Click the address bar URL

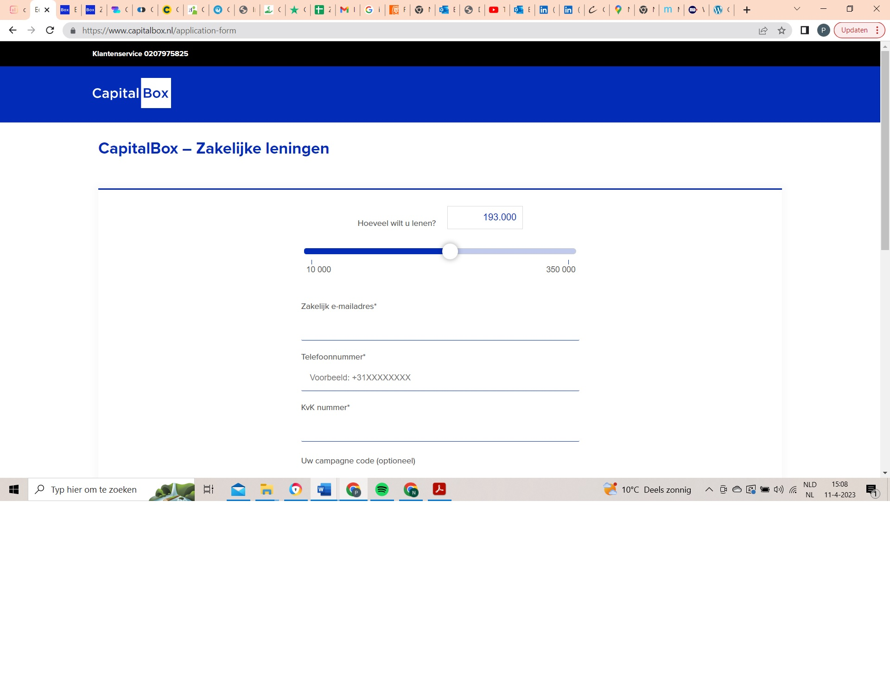coord(159,31)
